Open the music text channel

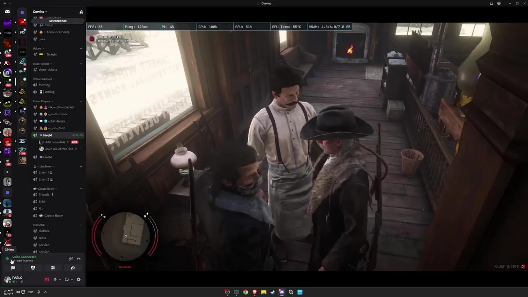point(58,25)
